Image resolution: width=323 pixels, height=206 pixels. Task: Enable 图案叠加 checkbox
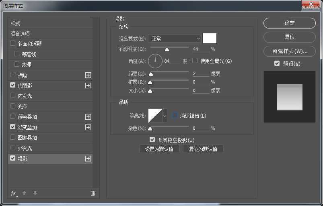[12, 137]
